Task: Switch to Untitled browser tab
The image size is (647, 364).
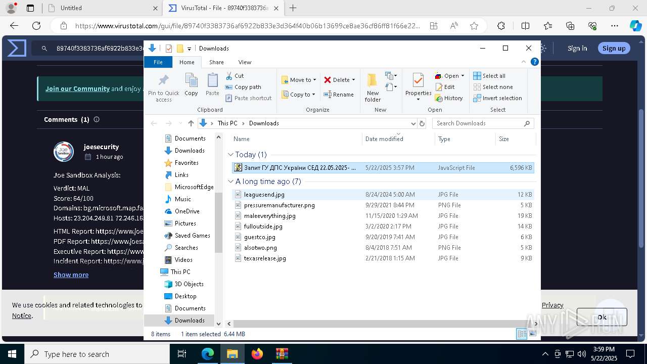Action: [x=102, y=8]
